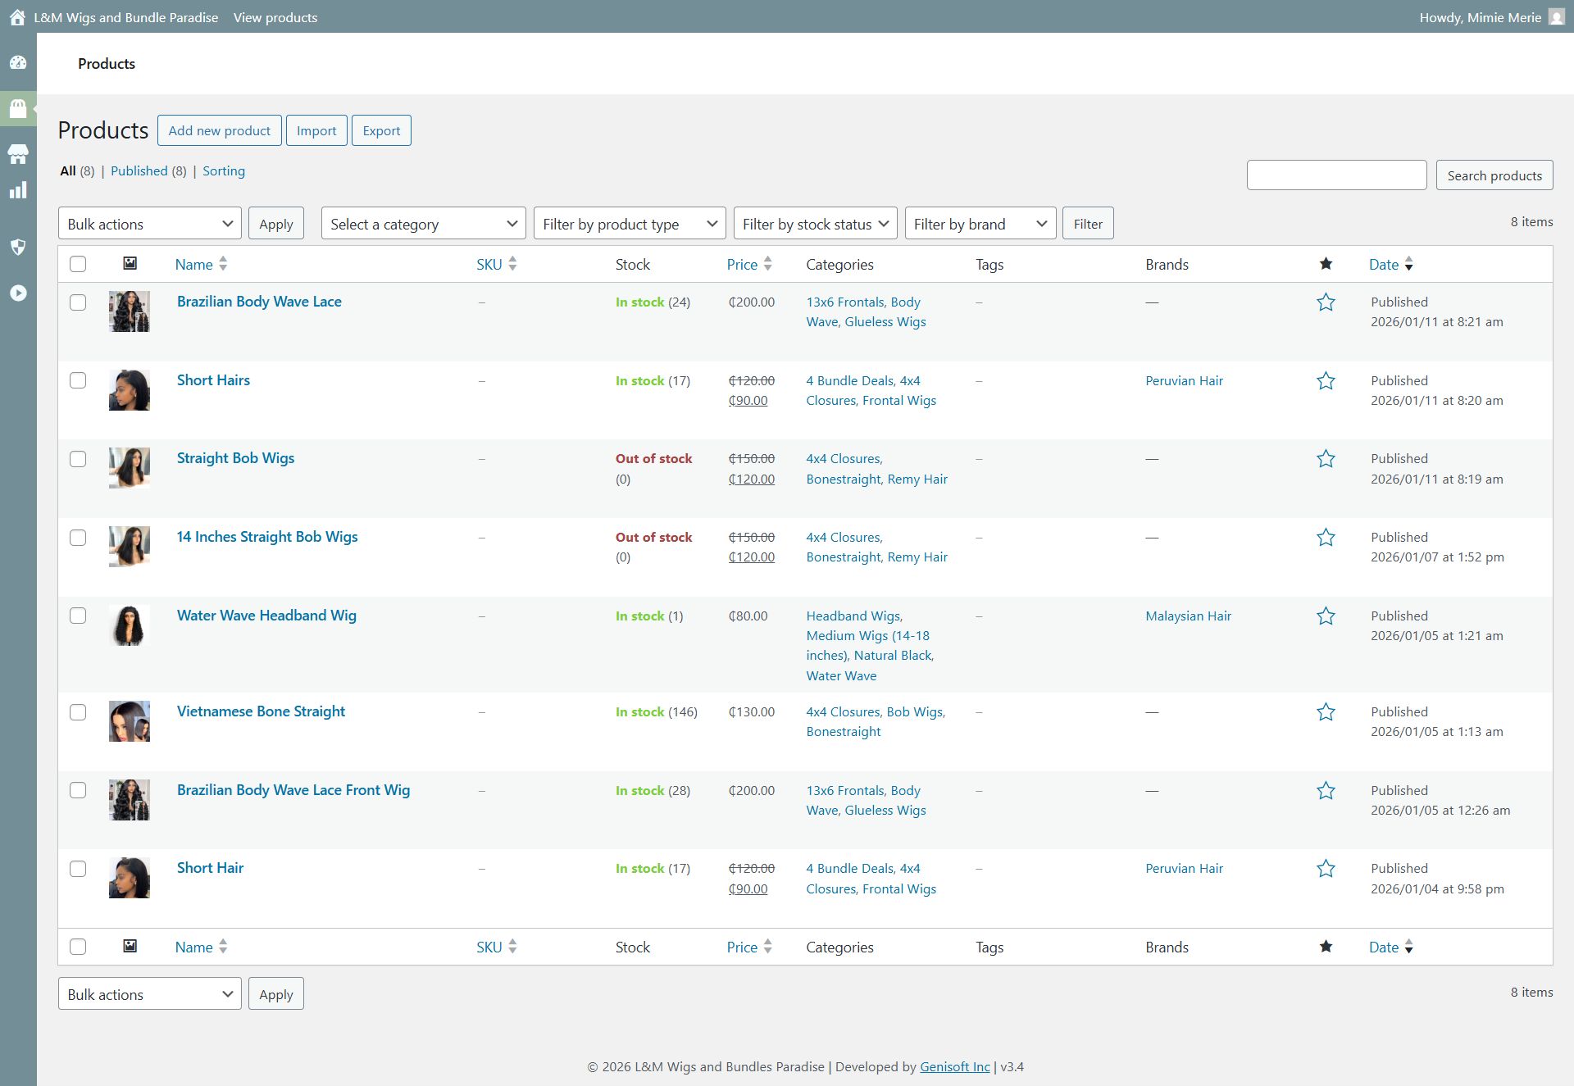
Task: Expand the Select a category dropdown
Action: pos(423,224)
